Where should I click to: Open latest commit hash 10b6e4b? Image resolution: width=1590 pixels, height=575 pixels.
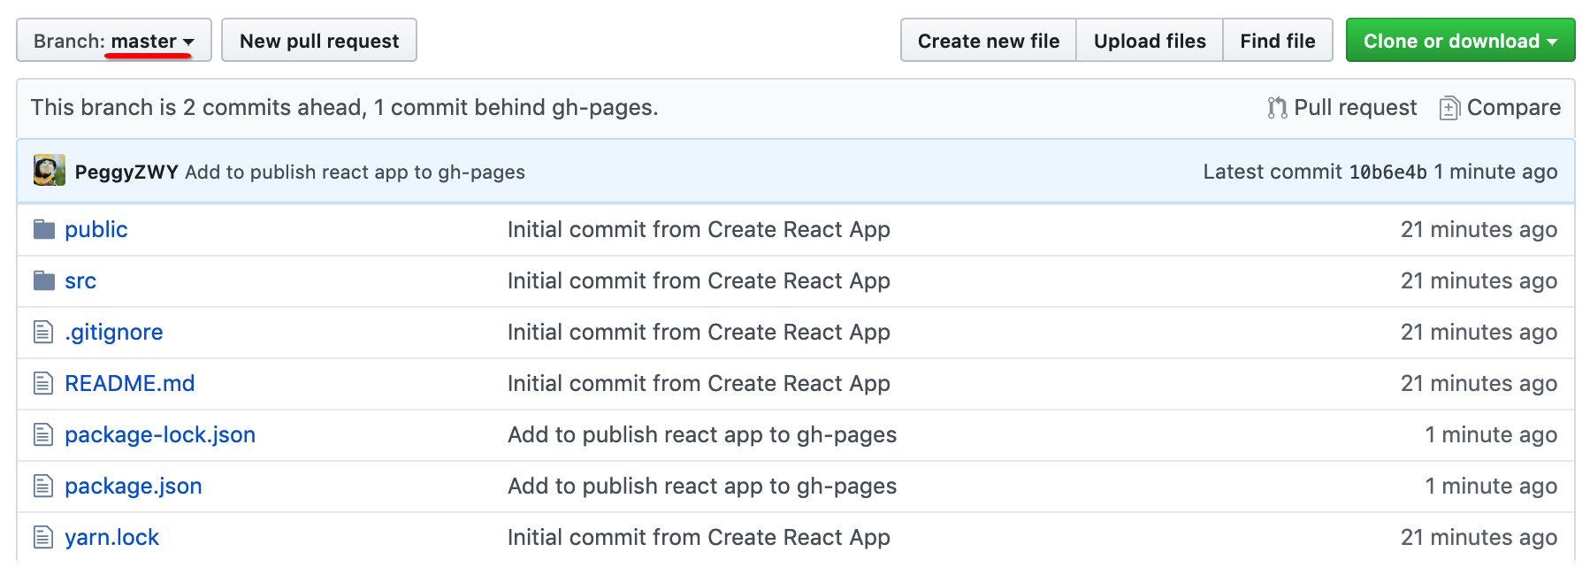tap(1387, 172)
